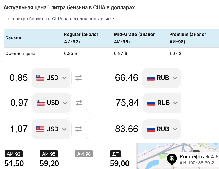
Task: Open RUB currency dropdown next to 83,66
Action: click(x=162, y=129)
